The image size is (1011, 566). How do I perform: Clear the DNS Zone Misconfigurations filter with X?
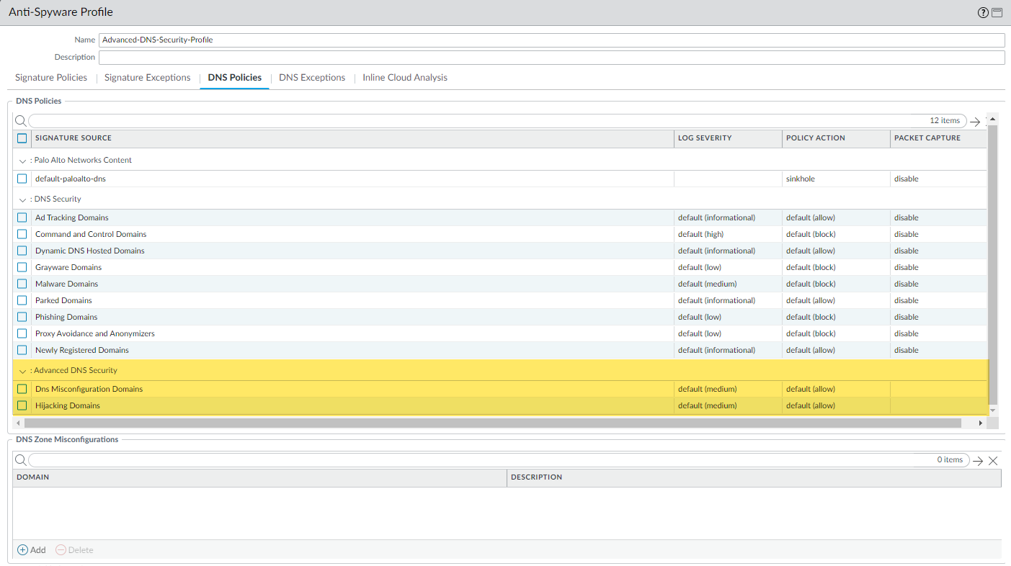[x=993, y=461]
